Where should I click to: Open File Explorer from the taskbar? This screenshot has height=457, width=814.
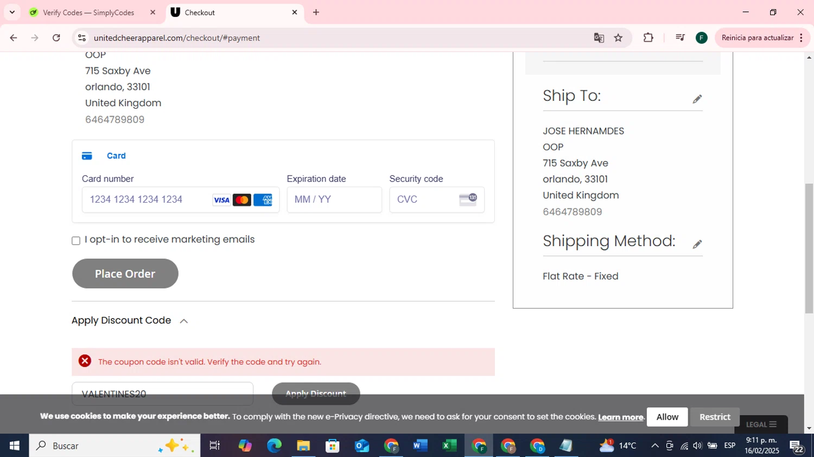point(303,446)
